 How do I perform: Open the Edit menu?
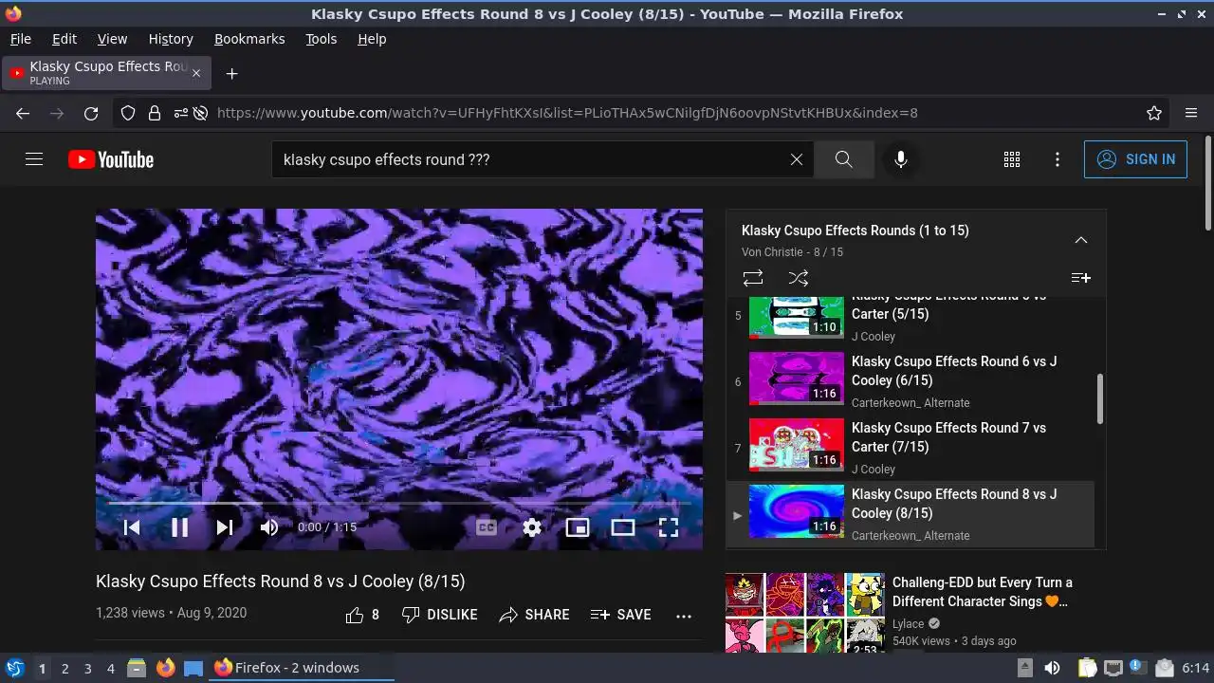(x=64, y=39)
